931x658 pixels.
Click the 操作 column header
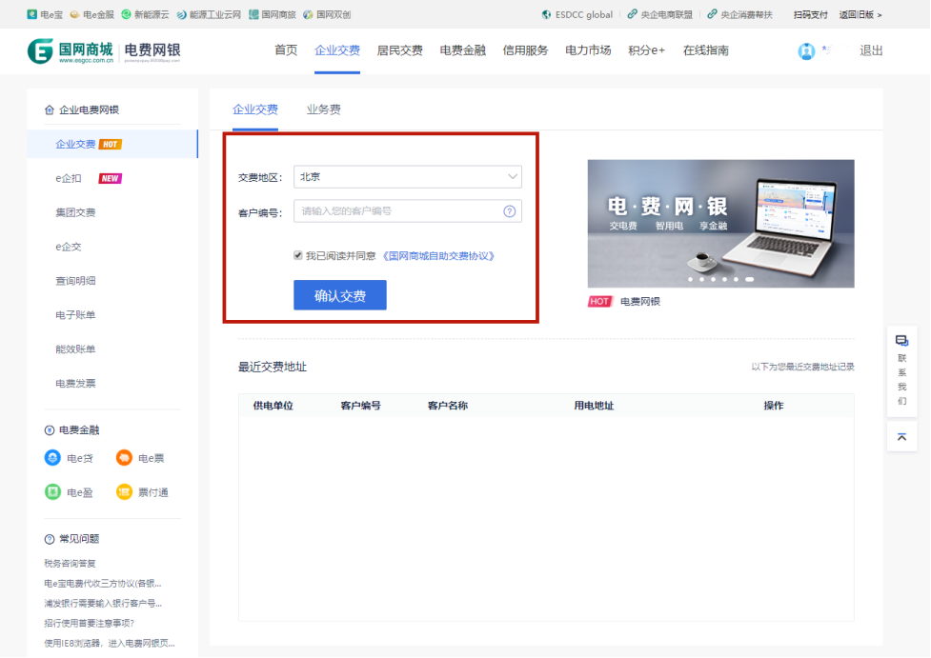pos(774,406)
